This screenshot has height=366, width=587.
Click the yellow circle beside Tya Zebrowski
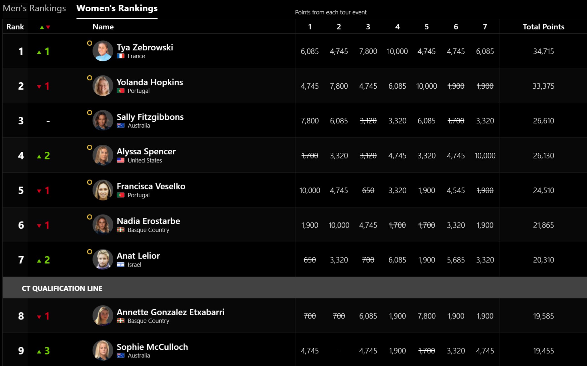pyautogui.click(x=90, y=43)
